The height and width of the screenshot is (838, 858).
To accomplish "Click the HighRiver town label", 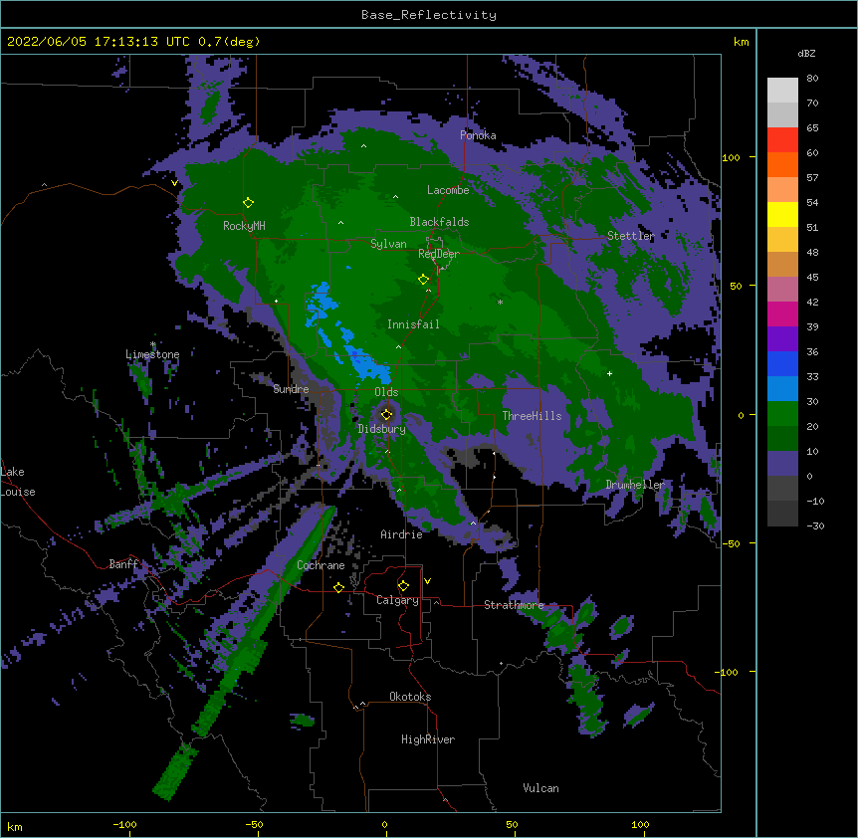I will pos(428,739).
